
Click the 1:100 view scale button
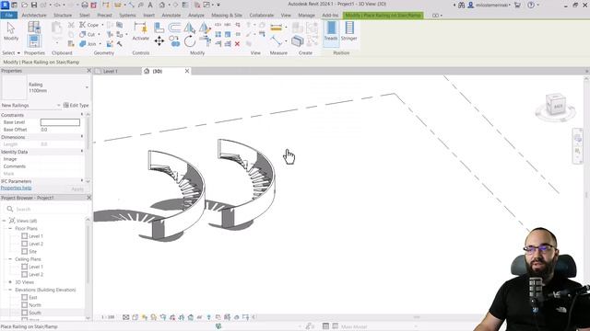tap(108, 317)
